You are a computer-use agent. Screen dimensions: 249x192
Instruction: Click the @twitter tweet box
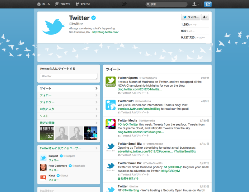tap(68, 76)
